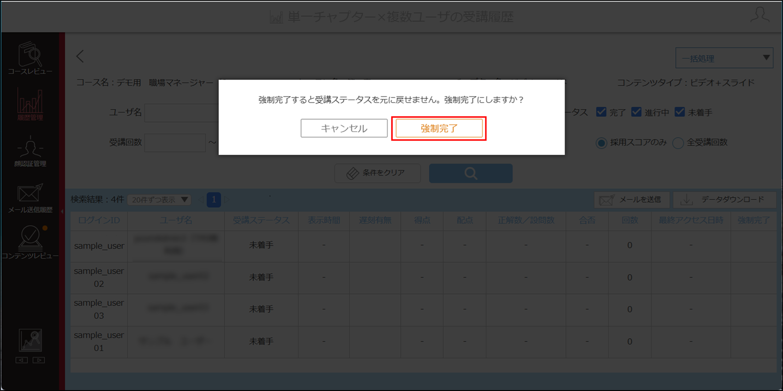Image resolution: width=783 pixels, height=391 pixels.
Task: Click the 合否 column header
Action: point(587,220)
